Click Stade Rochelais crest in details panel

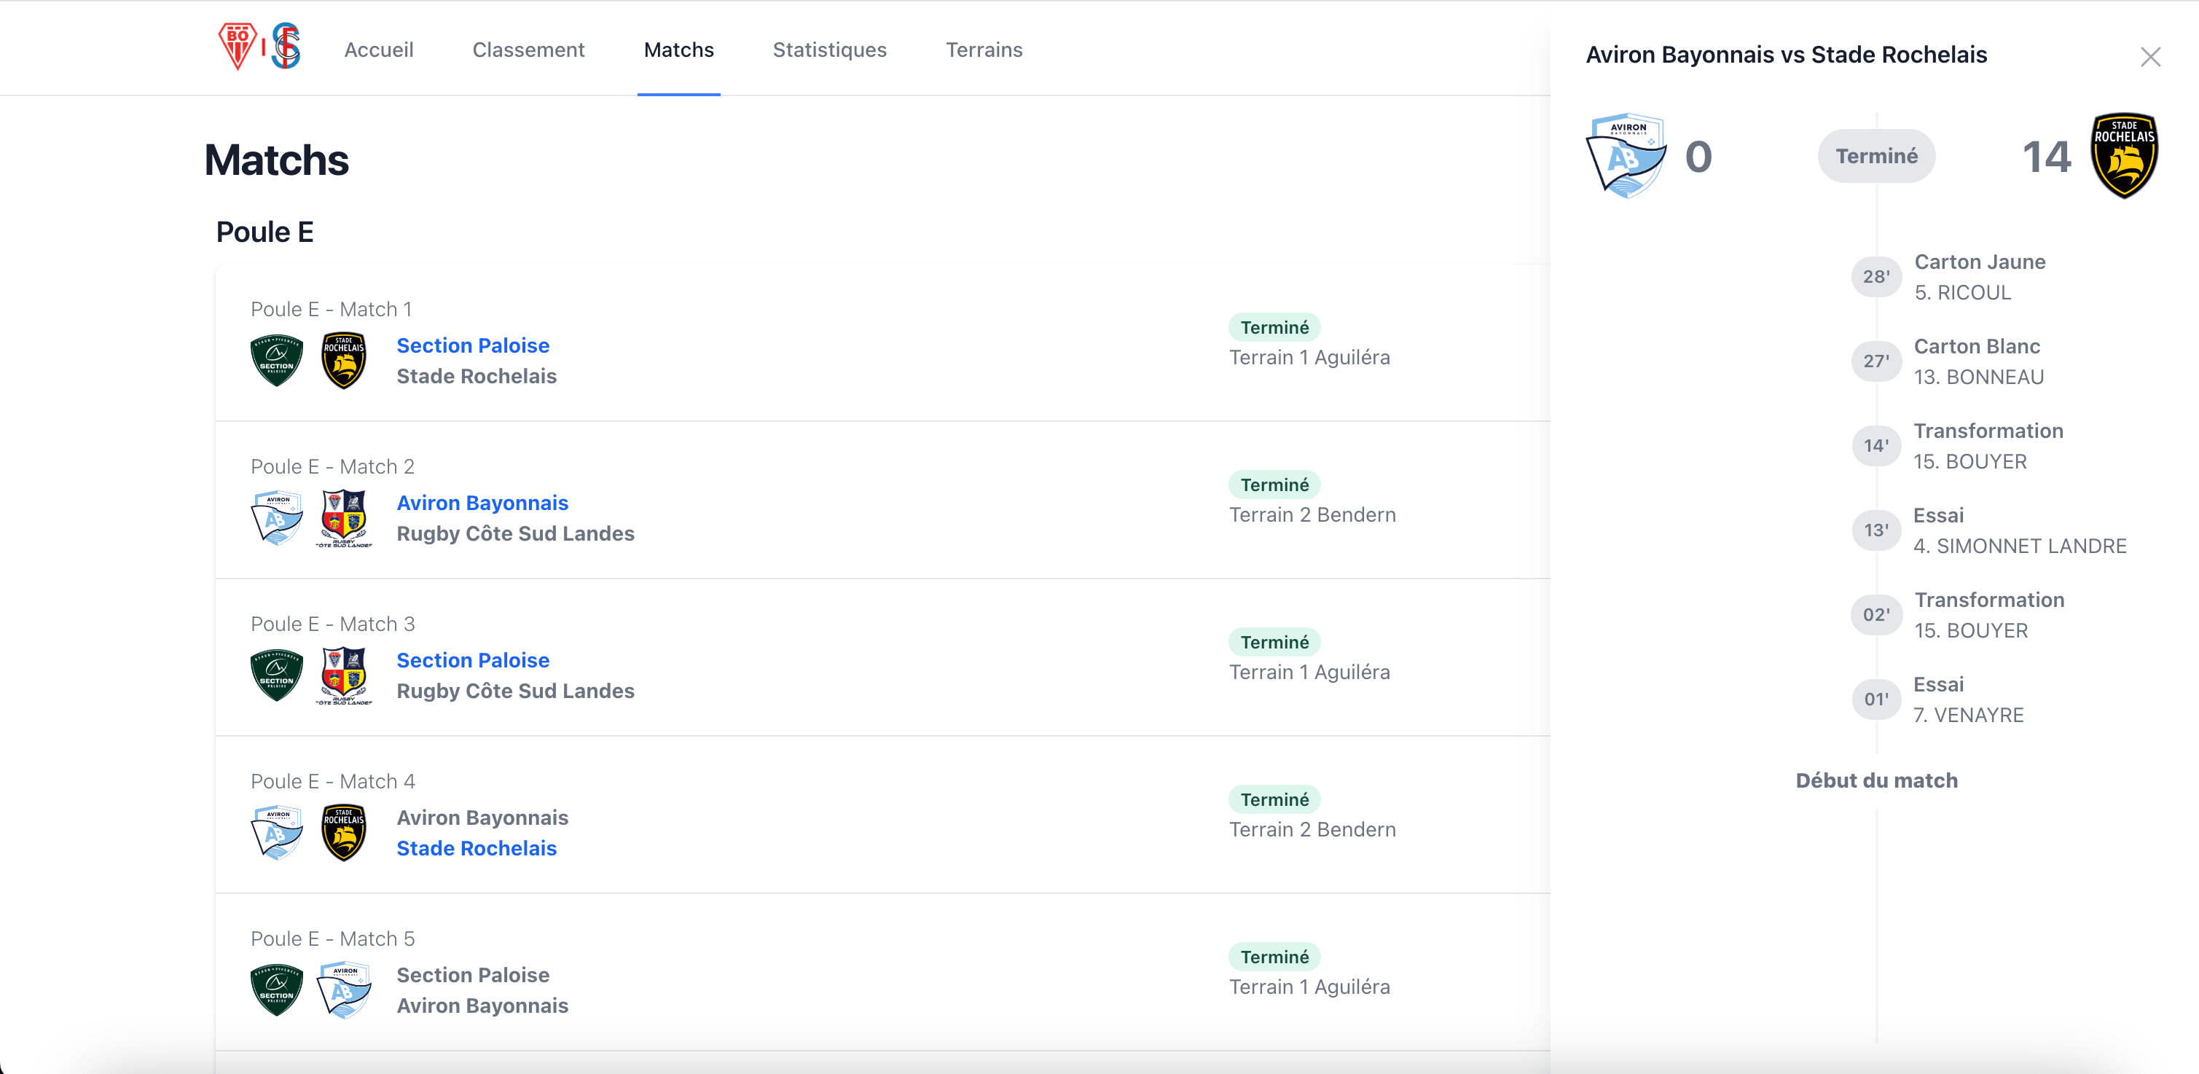pyautogui.click(x=2124, y=155)
